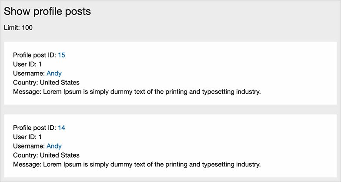
Task: Click the "Show profile posts" heading
Action: tap(47, 11)
